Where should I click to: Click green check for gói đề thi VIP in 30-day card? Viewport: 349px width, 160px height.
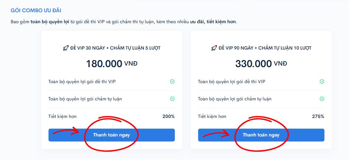coord(172,82)
